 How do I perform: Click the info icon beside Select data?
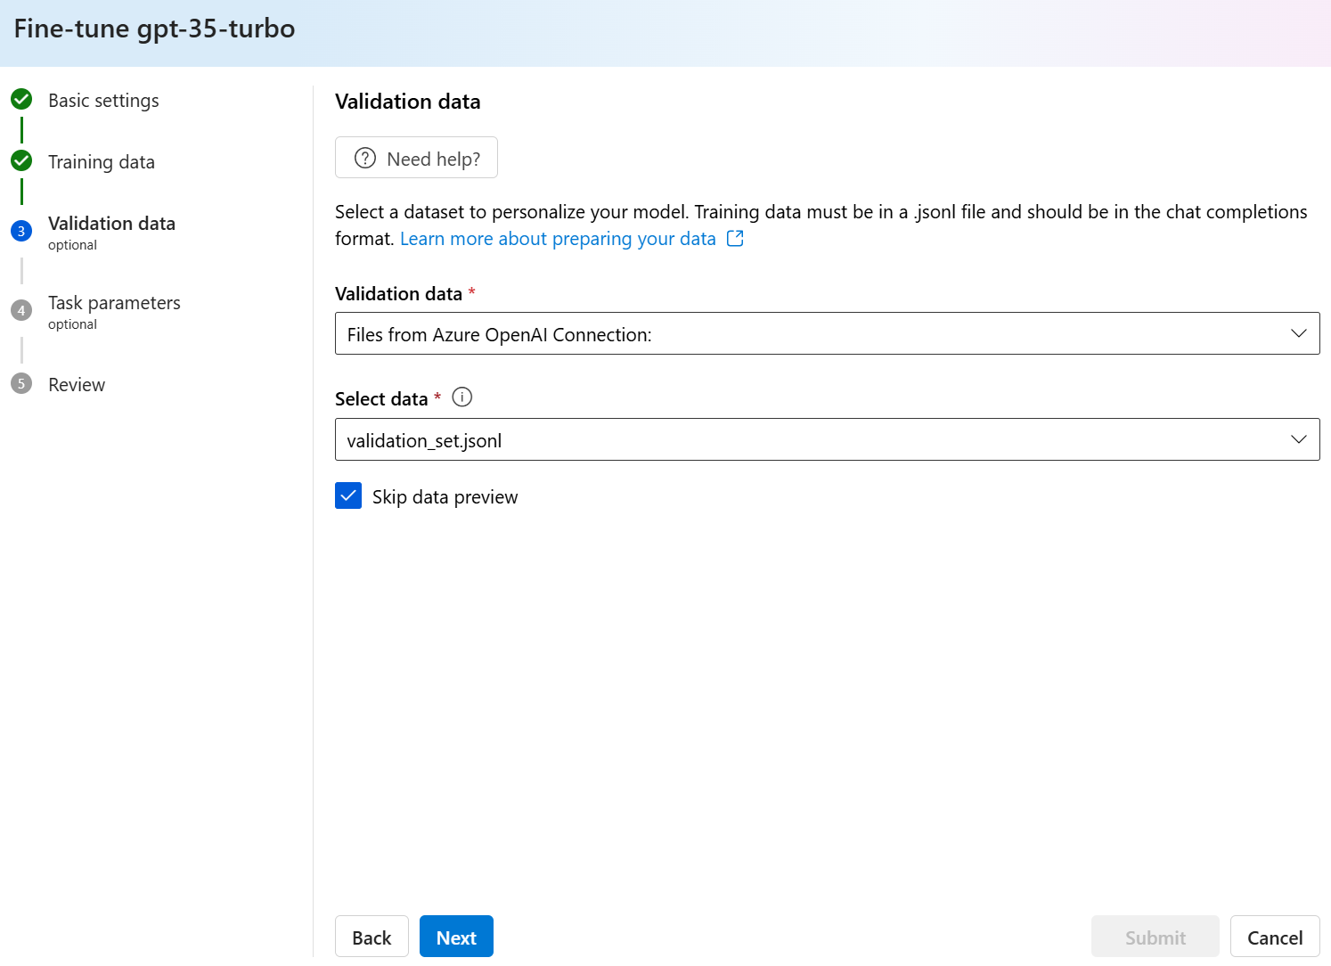[x=462, y=397]
